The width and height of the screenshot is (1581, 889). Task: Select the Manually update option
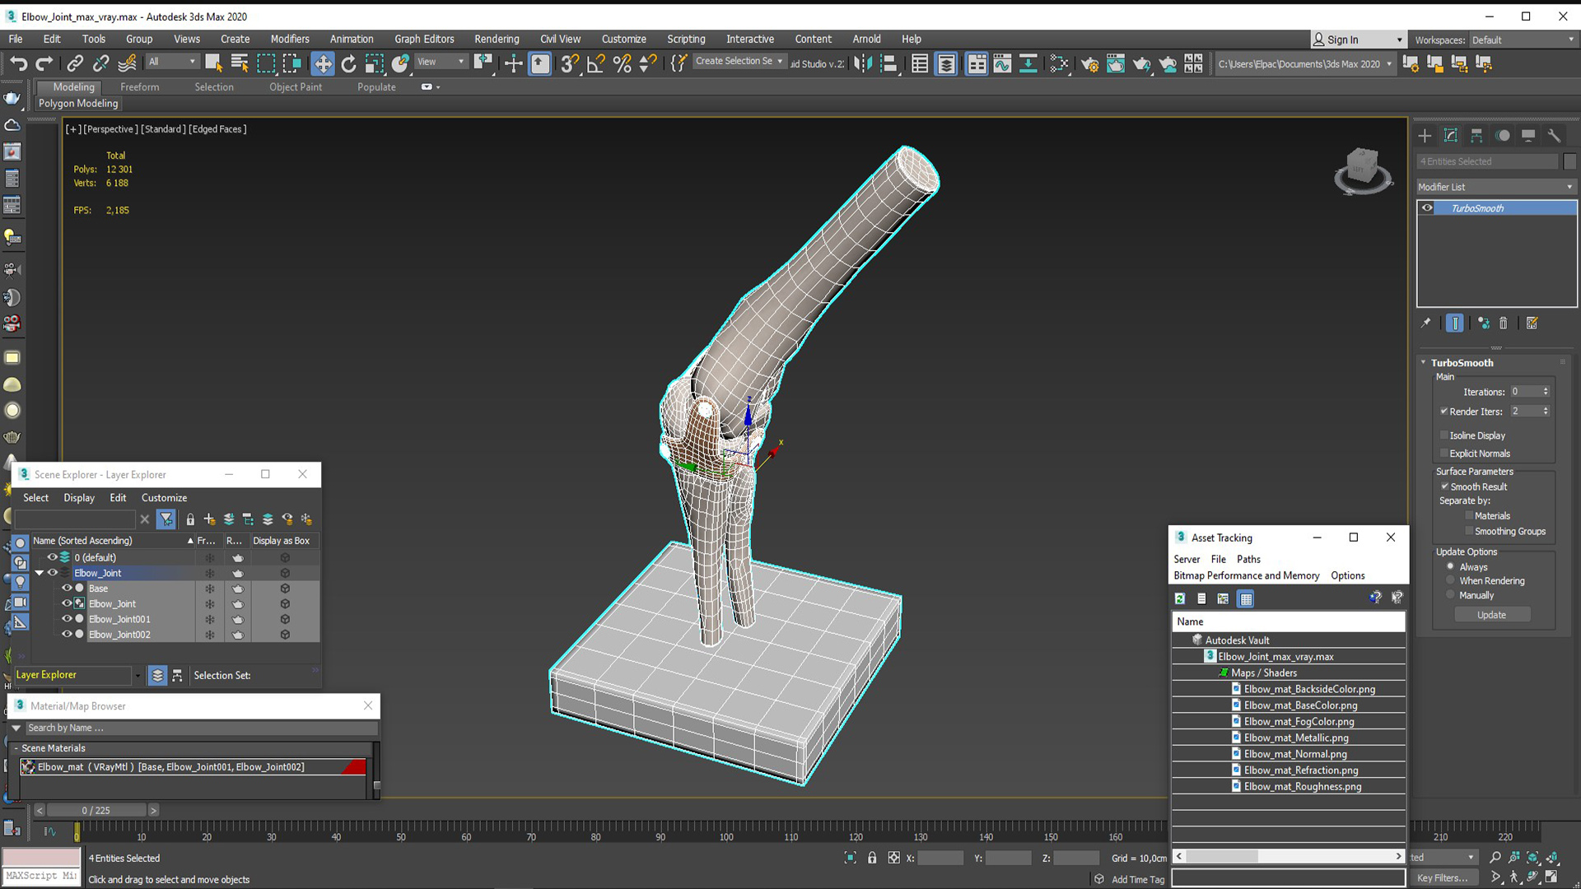click(1450, 595)
